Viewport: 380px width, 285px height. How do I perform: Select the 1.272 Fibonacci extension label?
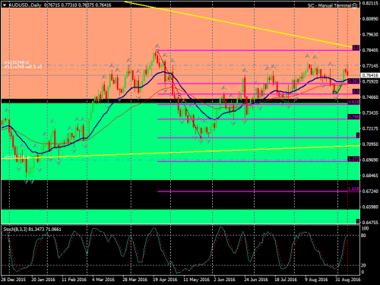353,159
